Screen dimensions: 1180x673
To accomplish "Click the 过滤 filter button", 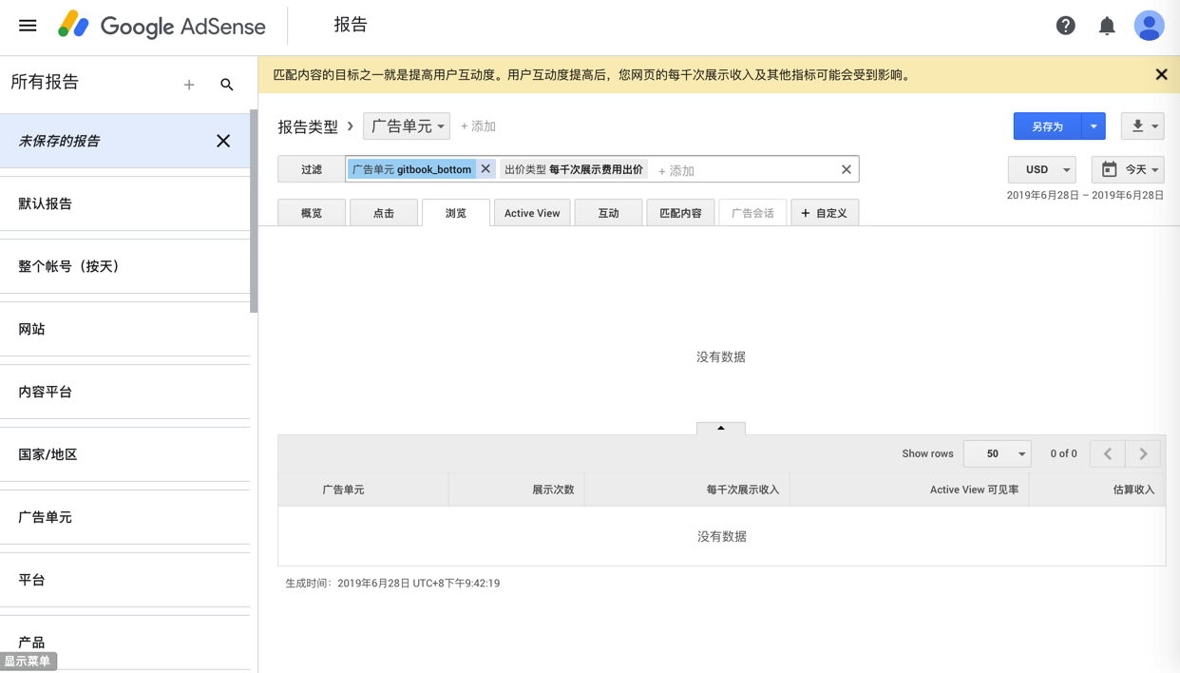I will 312,169.
